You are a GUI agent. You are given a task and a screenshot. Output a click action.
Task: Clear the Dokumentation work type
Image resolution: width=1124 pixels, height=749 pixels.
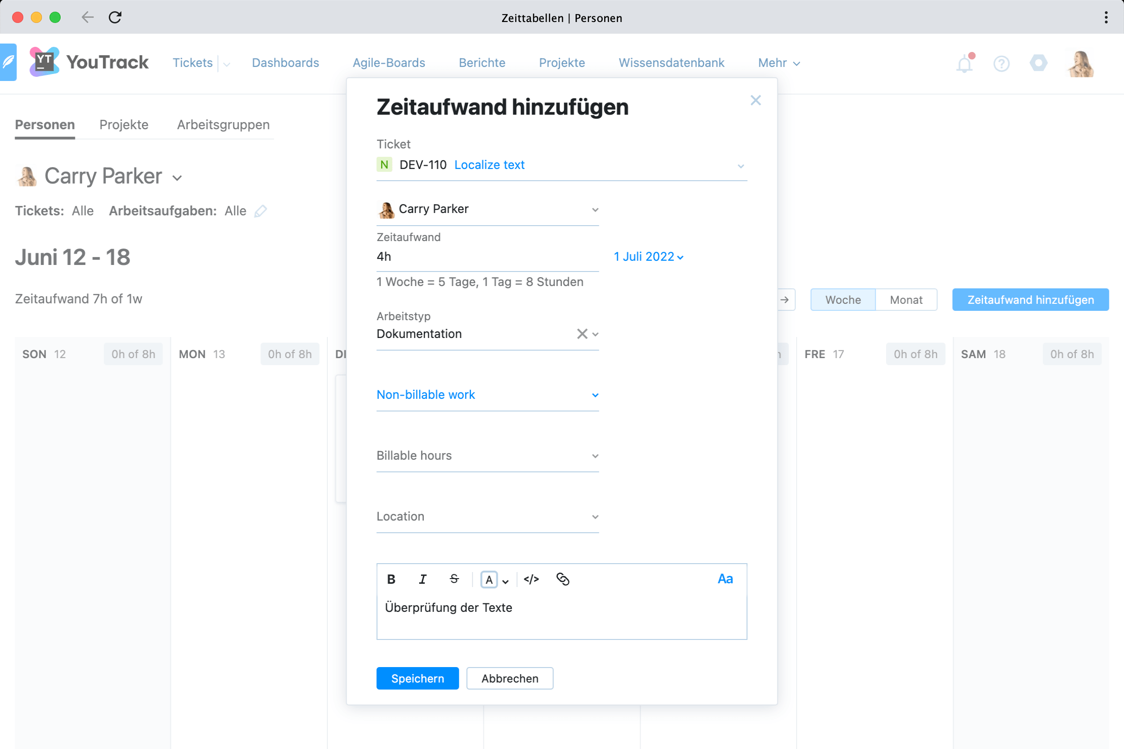pos(582,334)
